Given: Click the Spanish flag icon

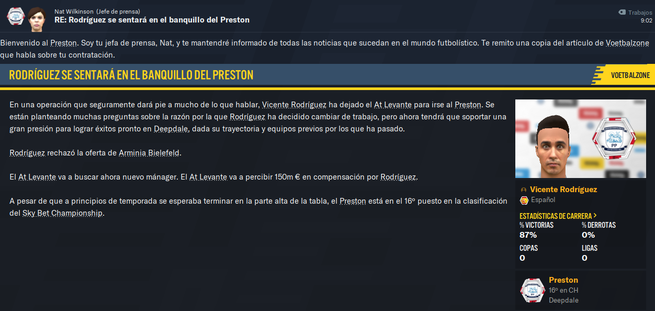Looking at the screenshot, I should [x=524, y=200].
